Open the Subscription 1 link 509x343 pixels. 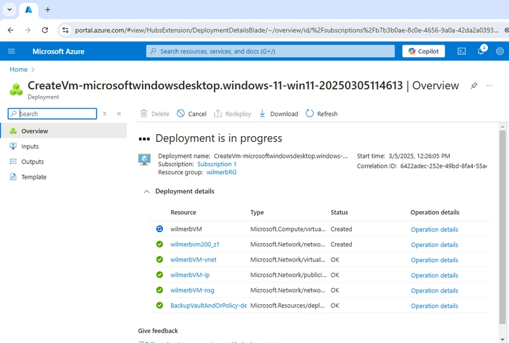[x=217, y=164]
